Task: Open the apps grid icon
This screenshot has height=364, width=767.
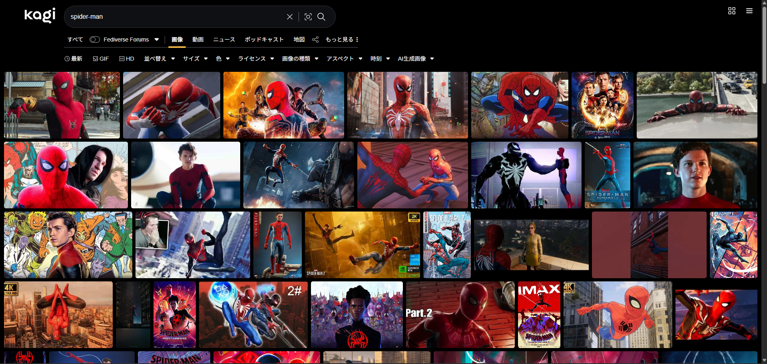Action: [x=731, y=11]
